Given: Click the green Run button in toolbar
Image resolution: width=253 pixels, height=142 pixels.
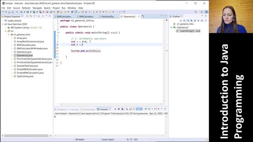Looking at the screenshot, I should 28,12.
